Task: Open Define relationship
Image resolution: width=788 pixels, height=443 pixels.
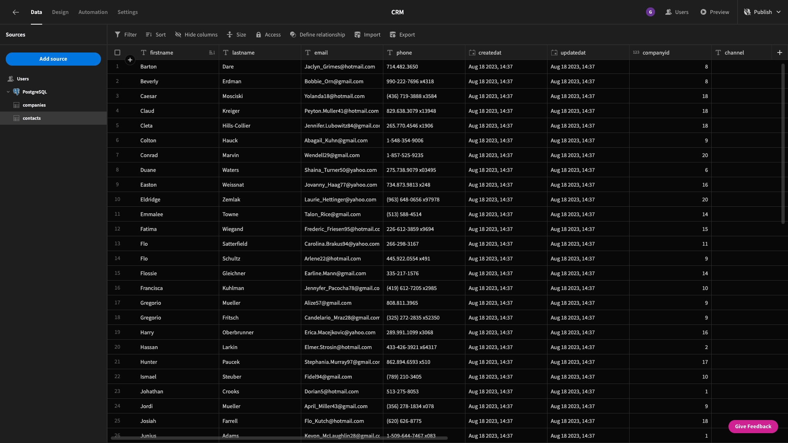Action: (317, 35)
